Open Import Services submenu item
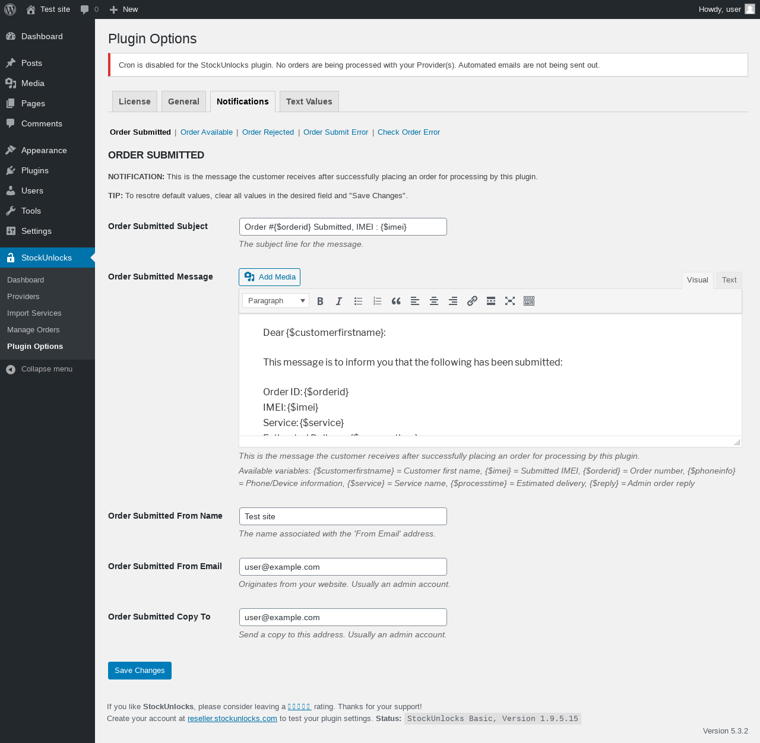 pyautogui.click(x=34, y=313)
